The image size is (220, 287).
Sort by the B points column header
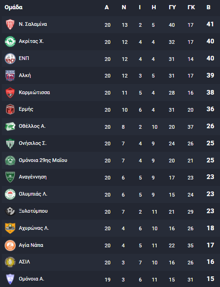(208, 7)
